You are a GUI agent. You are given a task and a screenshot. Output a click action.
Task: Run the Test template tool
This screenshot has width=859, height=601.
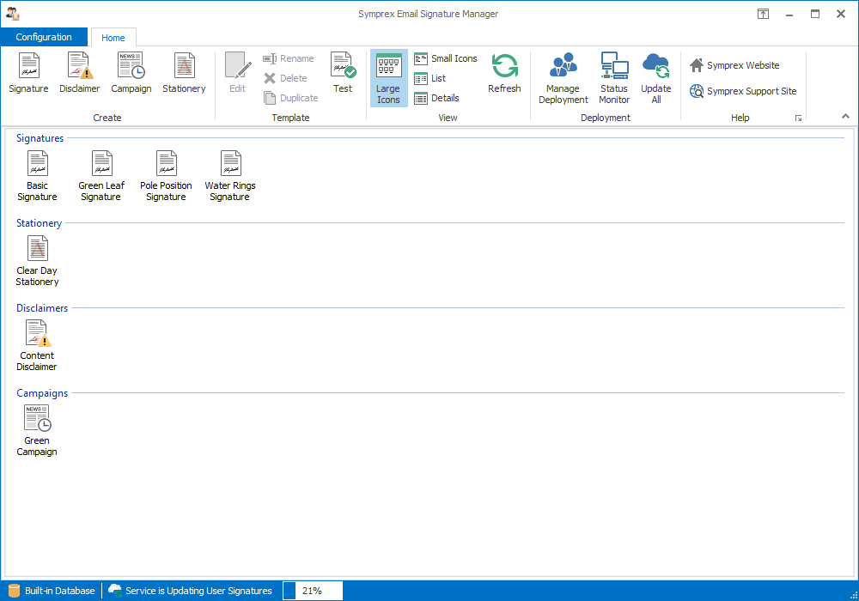343,73
